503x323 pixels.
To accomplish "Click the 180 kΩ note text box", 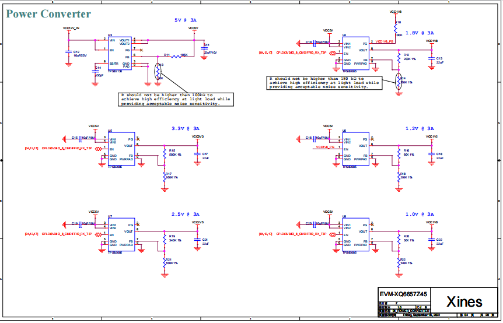I will [x=324, y=83].
